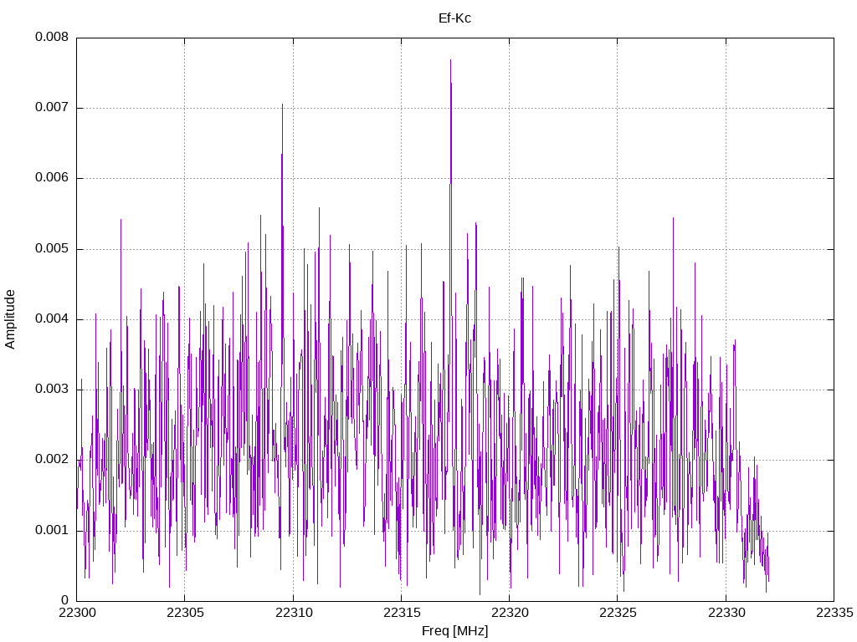Click the y-axis tick label 0.002
This screenshot has width=857, height=642.
click(x=52, y=459)
